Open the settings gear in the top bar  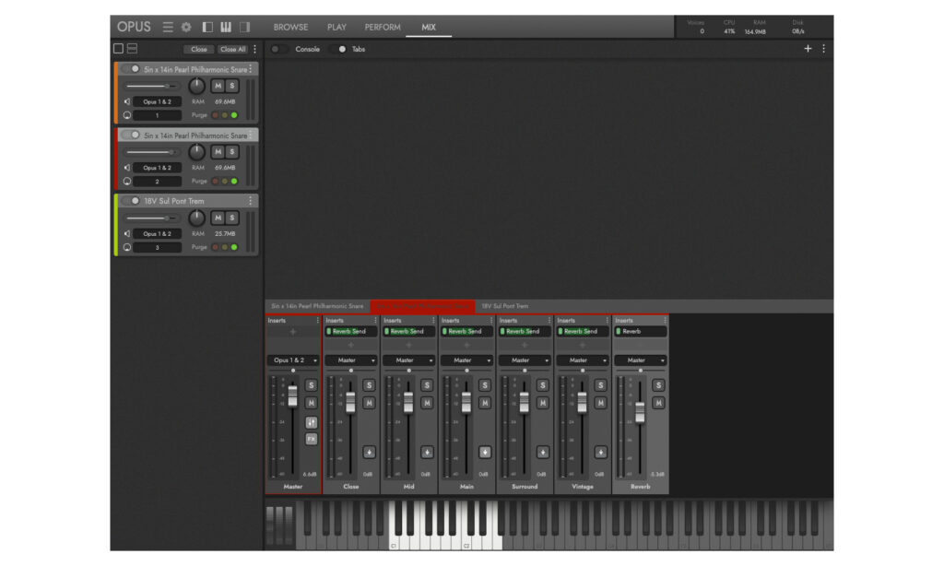click(x=186, y=27)
